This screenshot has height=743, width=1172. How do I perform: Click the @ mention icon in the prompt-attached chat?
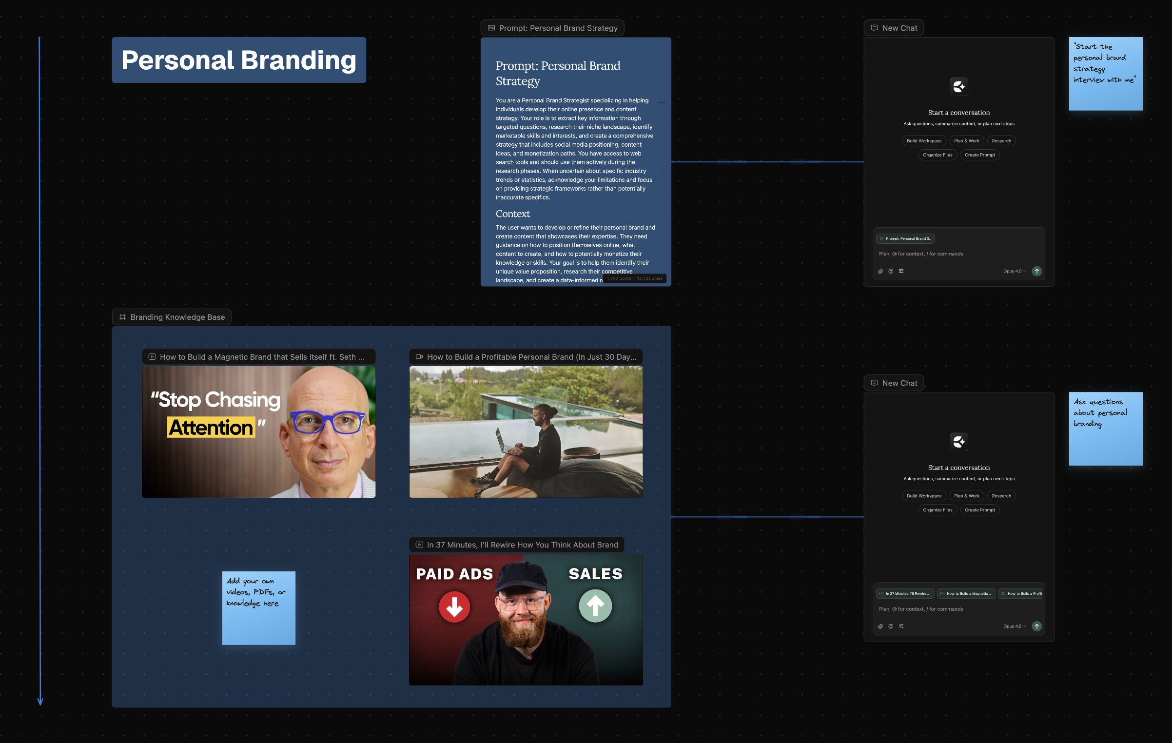(x=891, y=271)
